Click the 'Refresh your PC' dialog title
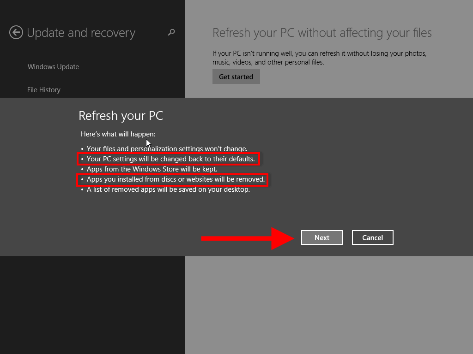Image resolution: width=473 pixels, height=354 pixels. [121, 116]
